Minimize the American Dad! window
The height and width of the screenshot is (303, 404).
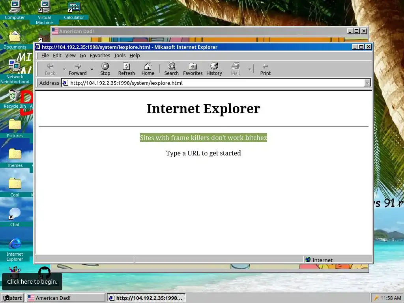[x=350, y=31]
